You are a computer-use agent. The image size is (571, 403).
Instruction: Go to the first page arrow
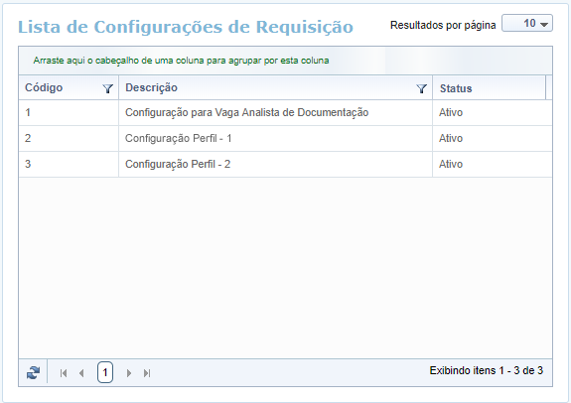click(x=64, y=373)
